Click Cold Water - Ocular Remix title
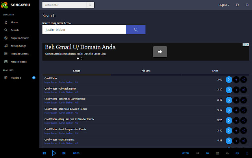The width and height of the screenshot is (252, 158). coord(59,139)
